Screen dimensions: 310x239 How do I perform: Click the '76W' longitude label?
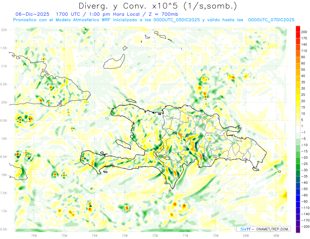34,235
